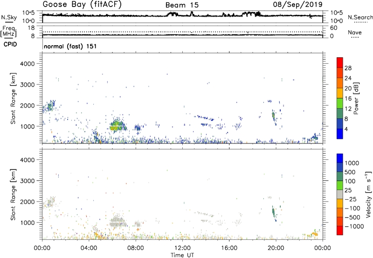The width and height of the screenshot is (373, 258).
Task: Click the strong echo patch near 06:00 in power plot
Action: point(117,125)
